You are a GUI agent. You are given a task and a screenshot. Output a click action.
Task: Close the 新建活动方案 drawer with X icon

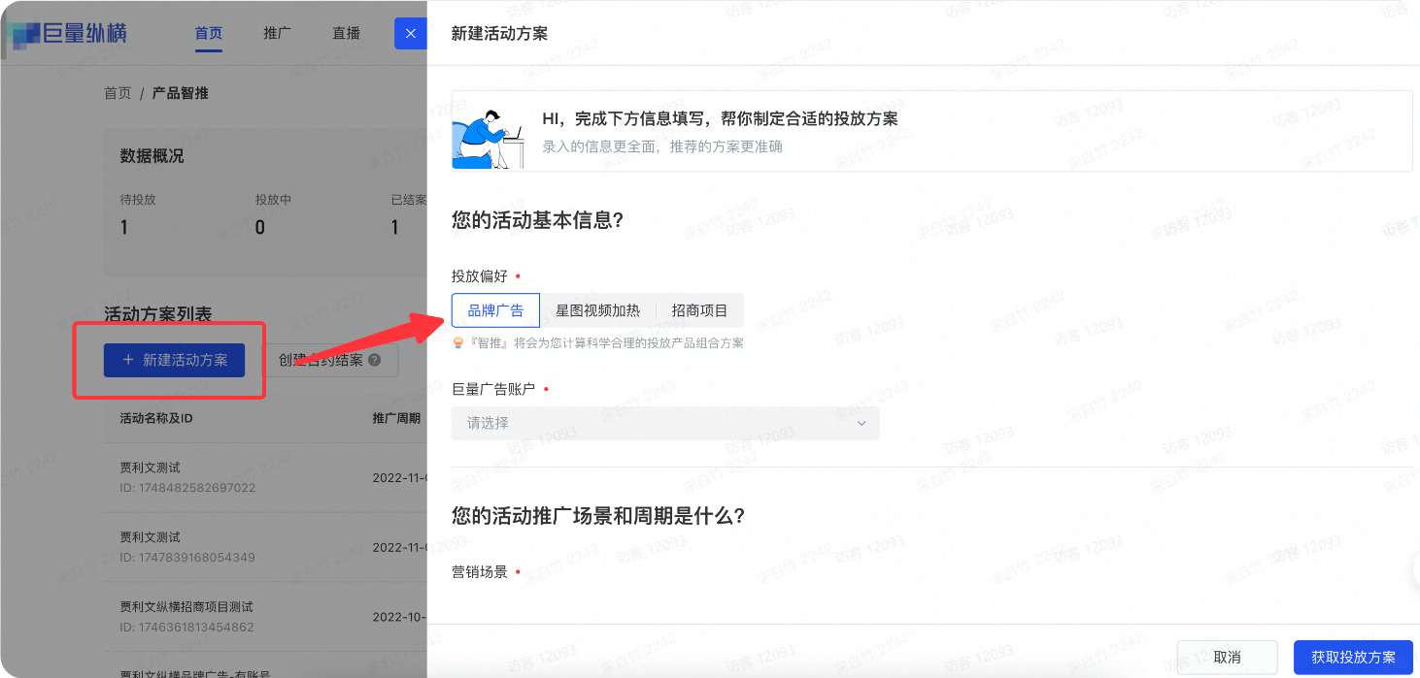(x=410, y=33)
